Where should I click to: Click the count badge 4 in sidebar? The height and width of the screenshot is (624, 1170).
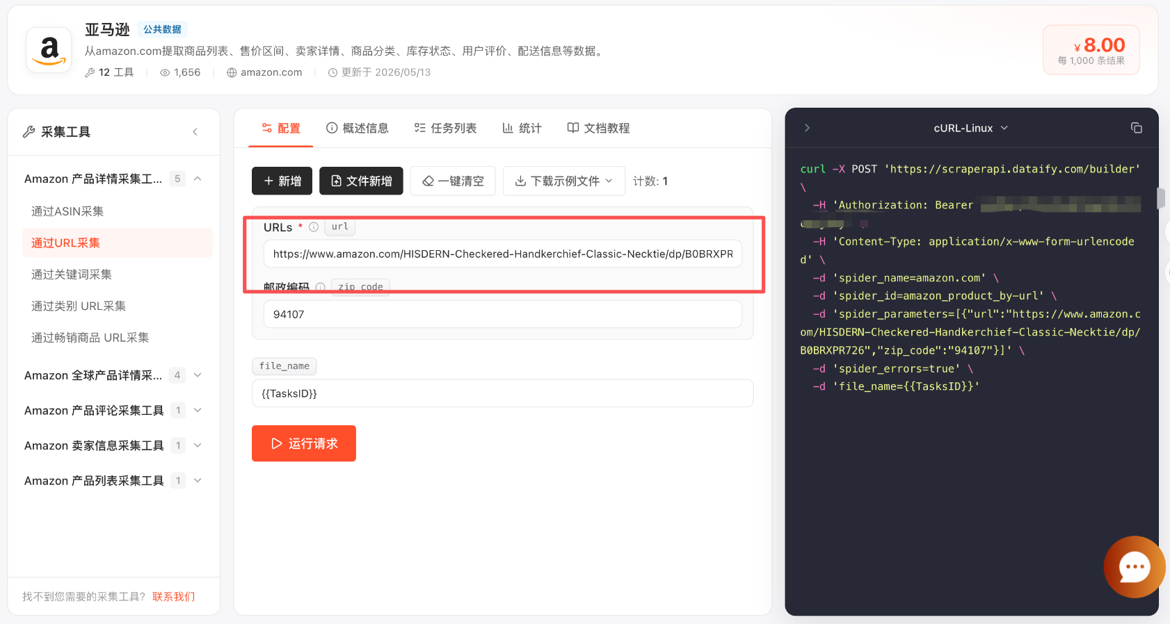click(177, 375)
